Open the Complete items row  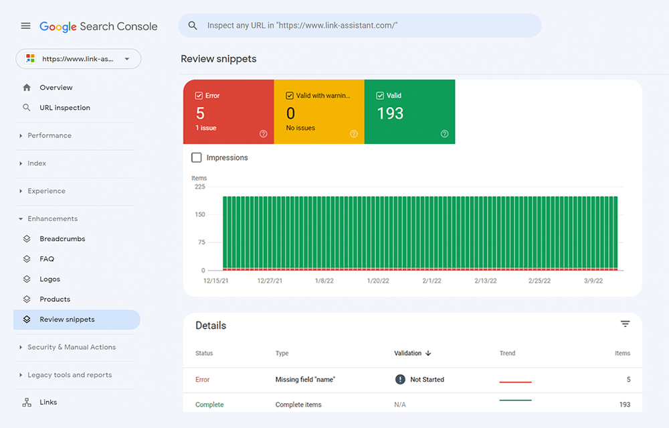413,403
